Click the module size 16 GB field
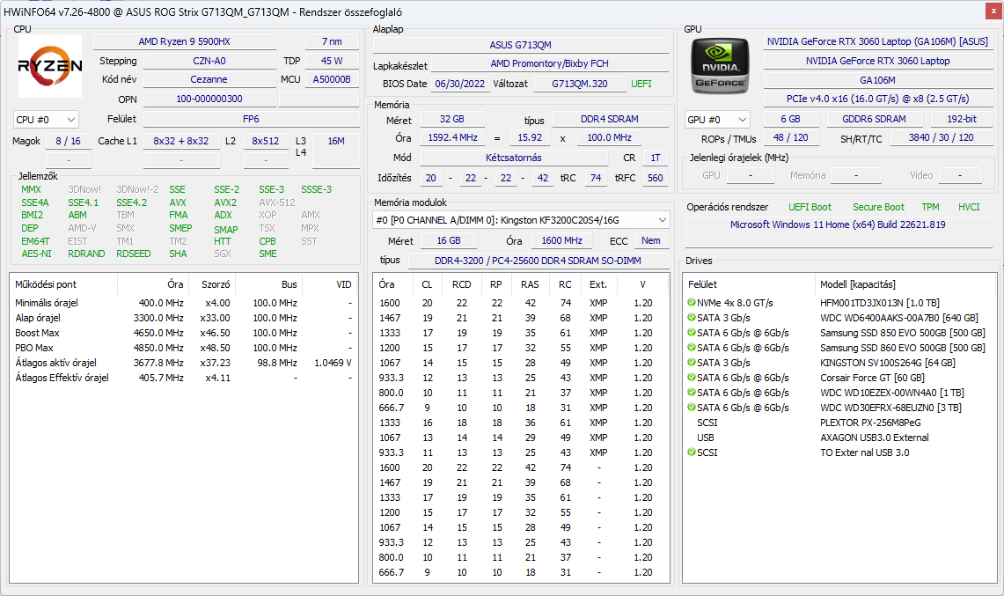Viewport: 1004px width, 596px height. [x=448, y=240]
